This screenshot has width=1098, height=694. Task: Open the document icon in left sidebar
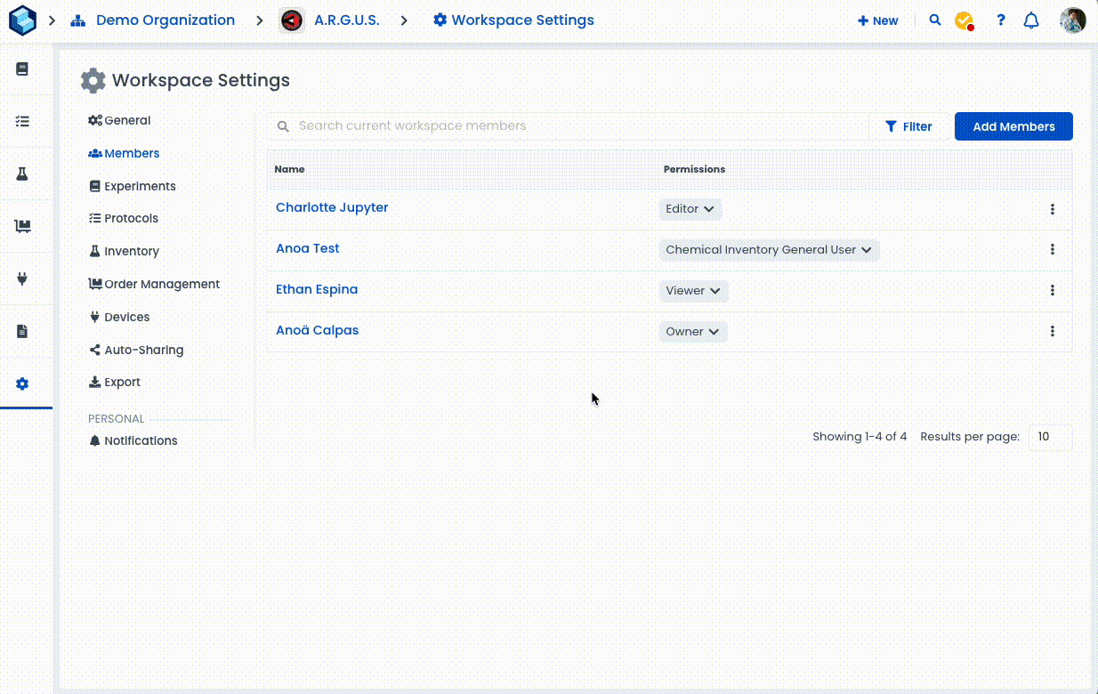click(22, 331)
